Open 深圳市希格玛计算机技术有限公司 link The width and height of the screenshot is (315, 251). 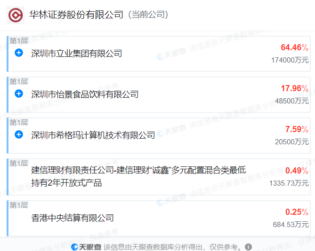(93, 135)
